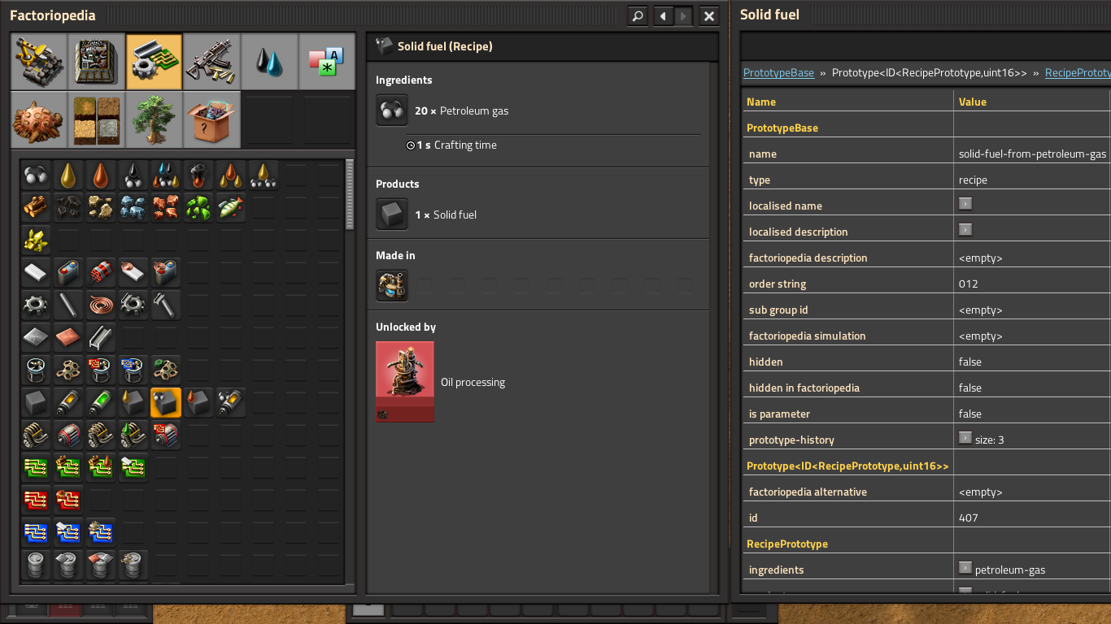Select the Raw fish item icon
Screen dimensions: 1111x624
[231, 208]
